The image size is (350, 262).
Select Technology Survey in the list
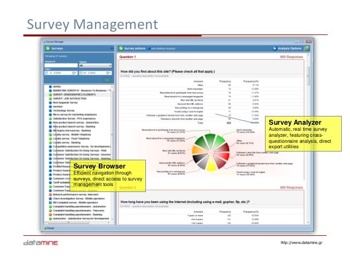click(64, 110)
